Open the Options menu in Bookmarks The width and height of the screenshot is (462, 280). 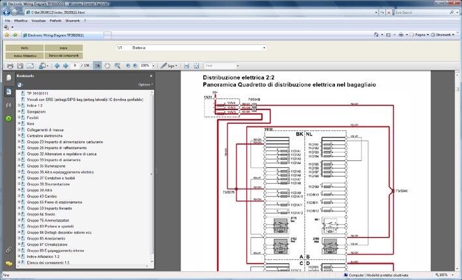tap(145, 85)
